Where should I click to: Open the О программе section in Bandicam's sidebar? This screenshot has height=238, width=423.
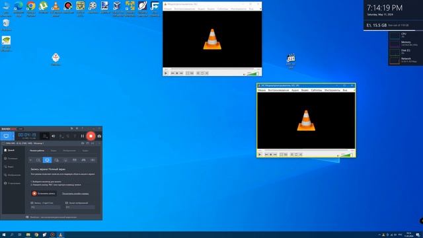pyautogui.click(x=13, y=183)
